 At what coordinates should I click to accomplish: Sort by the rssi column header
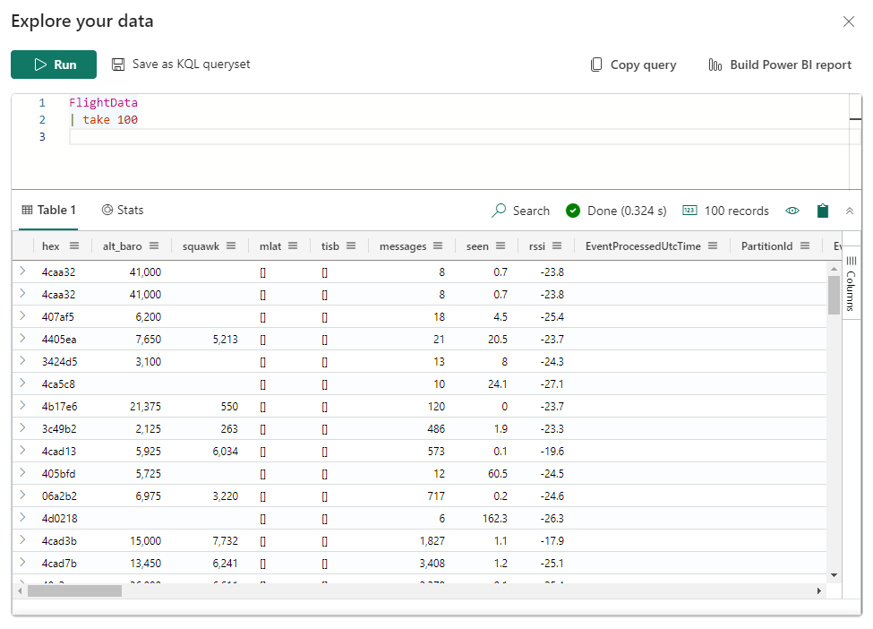coord(537,246)
